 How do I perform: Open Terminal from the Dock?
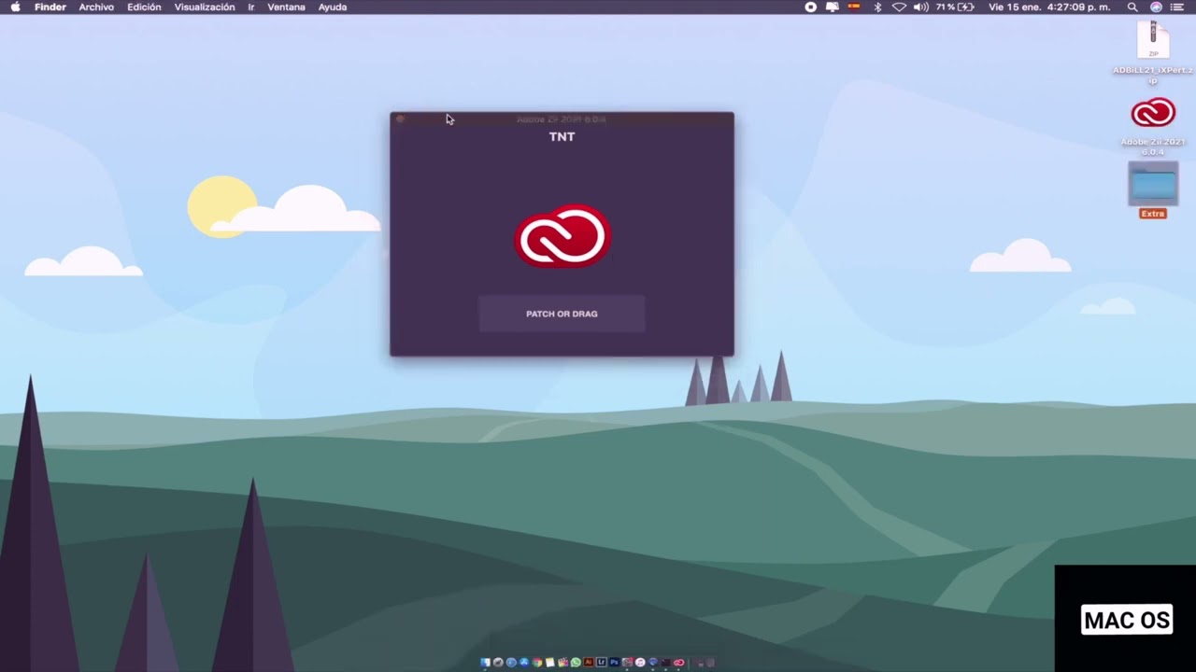pyautogui.click(x=666, y=663)
